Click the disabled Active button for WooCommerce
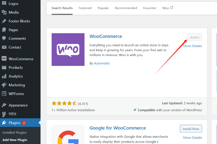The width and height of the screenshot is (217, 144). tap(195, 37)
